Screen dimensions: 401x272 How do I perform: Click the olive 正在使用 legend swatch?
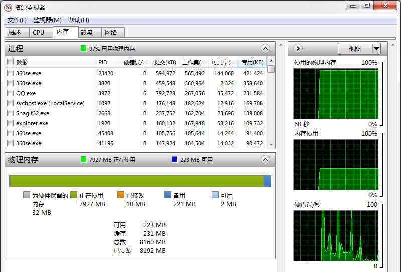74,195
